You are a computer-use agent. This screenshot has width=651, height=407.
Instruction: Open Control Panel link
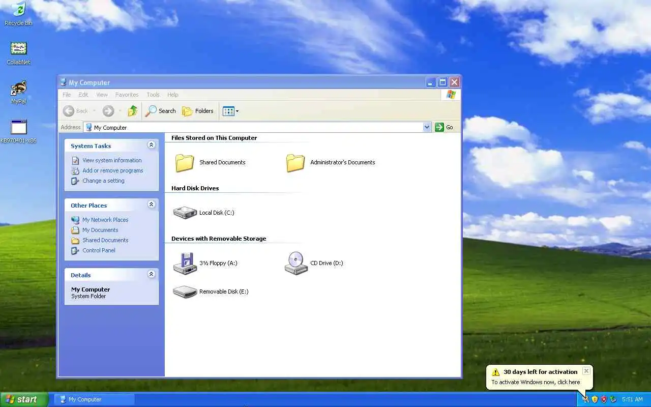tap(99, 250)
